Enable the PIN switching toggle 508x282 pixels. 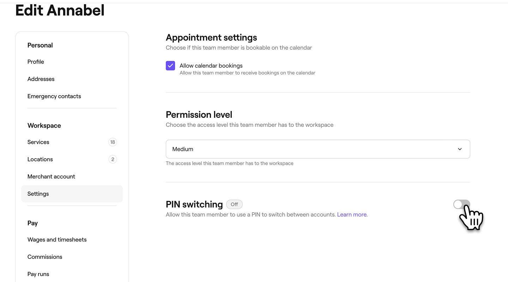point(461,204)
